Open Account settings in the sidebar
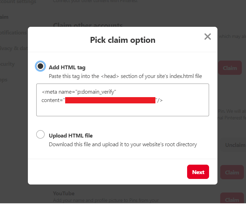This screenshot has height=204, width=246. pyautogui.click(x=18, y=2)
